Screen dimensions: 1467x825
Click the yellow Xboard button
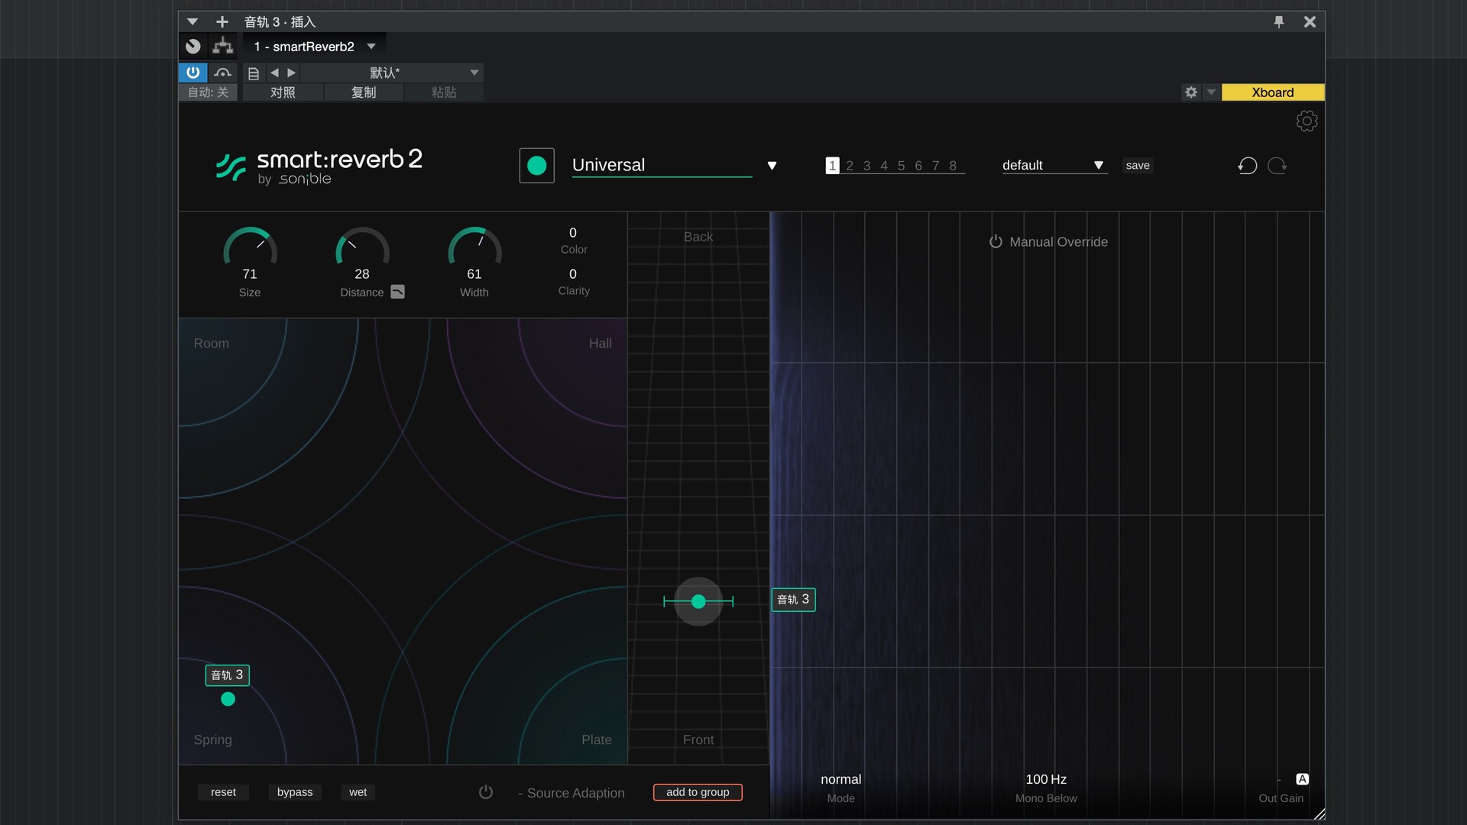click(1273, 92)
